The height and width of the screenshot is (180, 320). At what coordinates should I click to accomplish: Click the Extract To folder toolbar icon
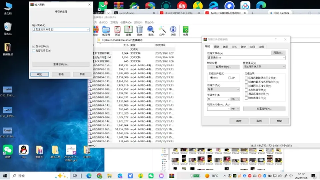(106, 31)
